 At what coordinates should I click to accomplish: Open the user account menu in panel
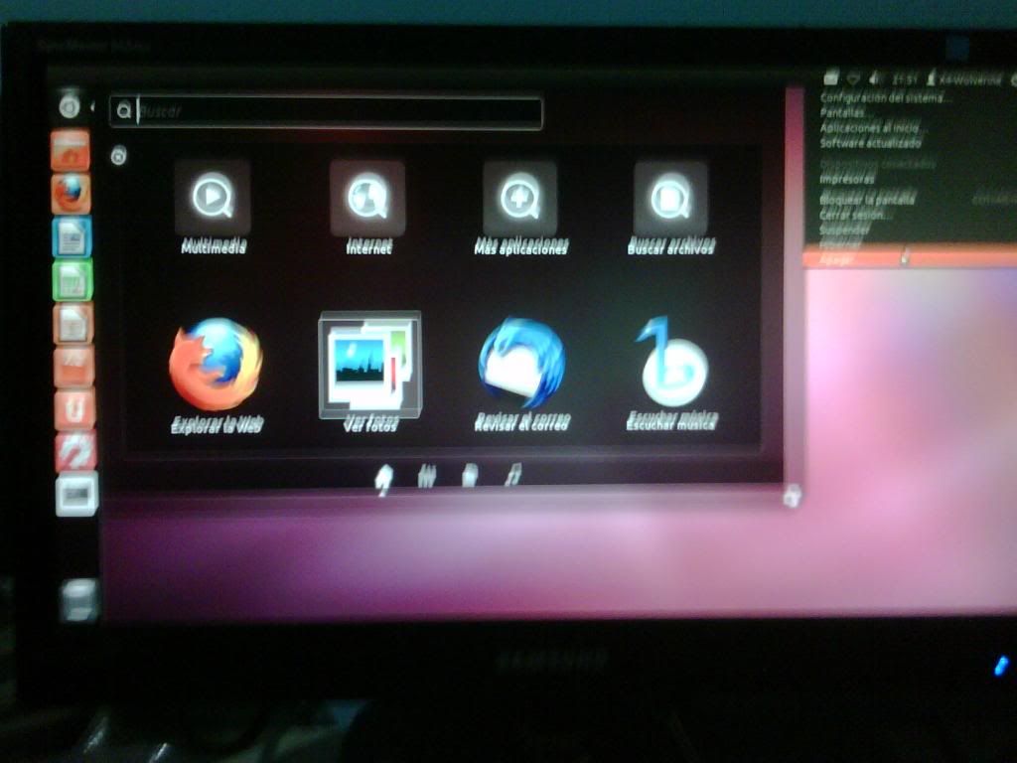(x=963, y=79)
